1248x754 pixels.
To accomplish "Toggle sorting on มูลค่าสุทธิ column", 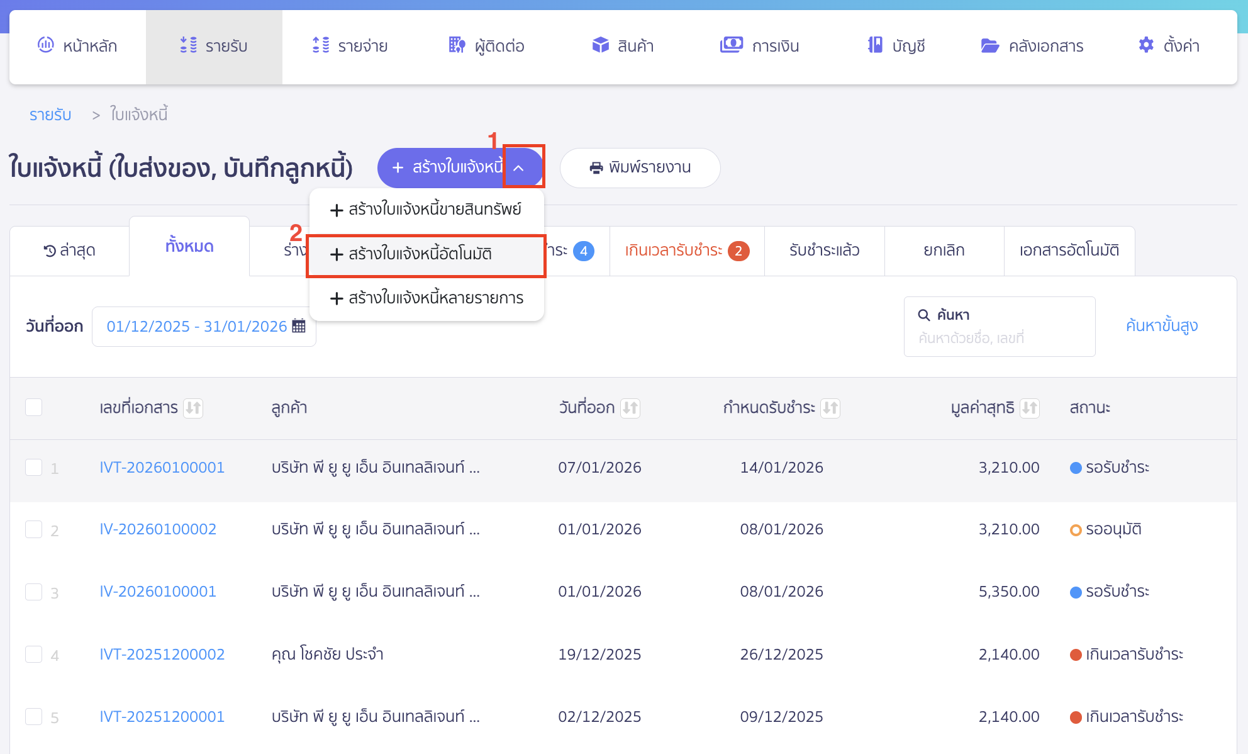I will (1030, 408).
